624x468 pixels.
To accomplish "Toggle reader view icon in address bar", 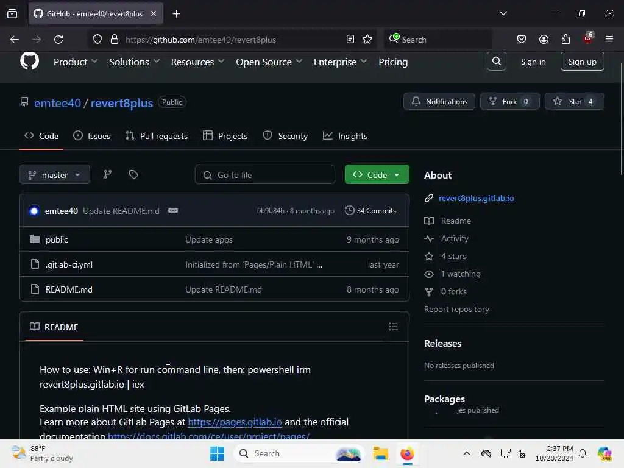I will pos(350,40).
